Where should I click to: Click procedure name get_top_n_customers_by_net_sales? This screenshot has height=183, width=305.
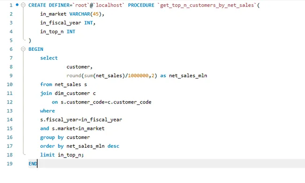tap(207, 5)
